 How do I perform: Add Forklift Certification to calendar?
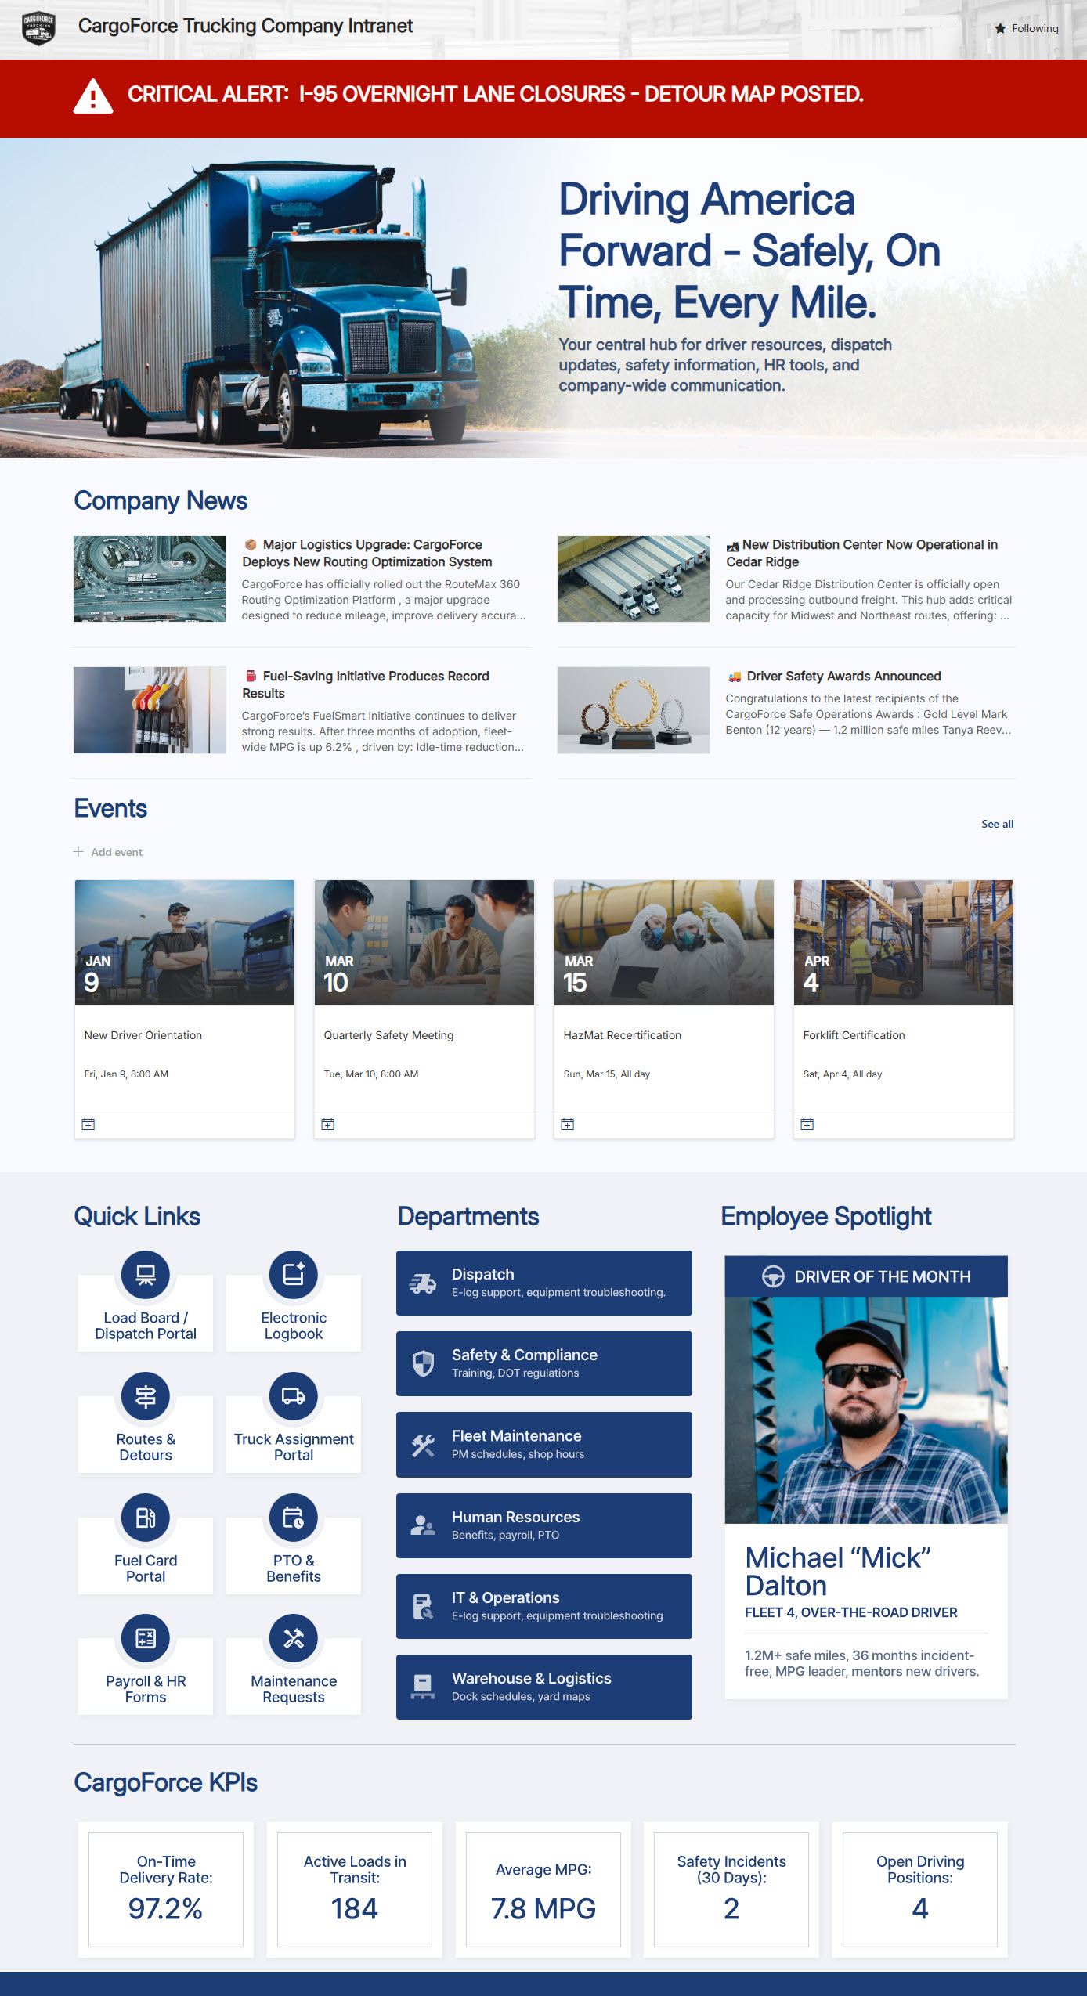[807, 1124]
